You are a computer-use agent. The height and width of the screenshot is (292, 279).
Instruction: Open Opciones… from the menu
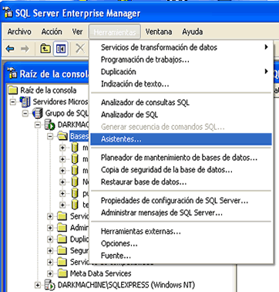181,243
